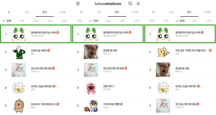
Task: Close the emoticon shop with X icon
Action: [138, 4]
